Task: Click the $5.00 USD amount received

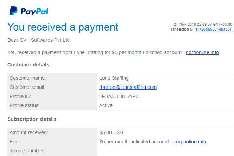Action: (111, 132)
